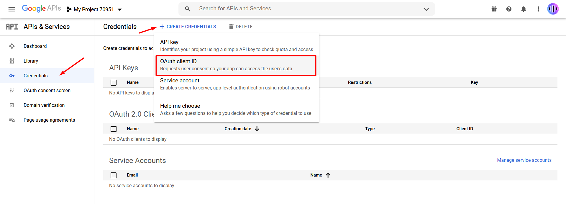
Task: Click the Creation date column header
Action: click(238, 129)
